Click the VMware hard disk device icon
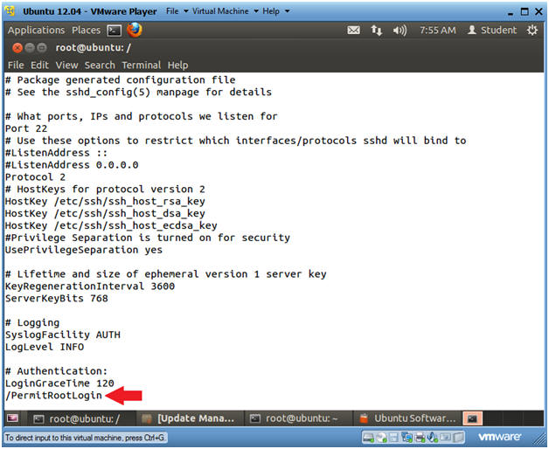This screenshot has width=549, height=449. [368, 437]
